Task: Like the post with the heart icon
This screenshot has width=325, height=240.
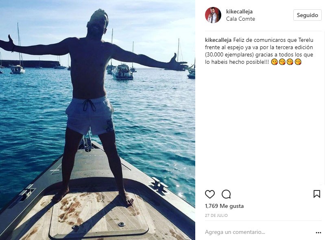Action: (210, 194)
